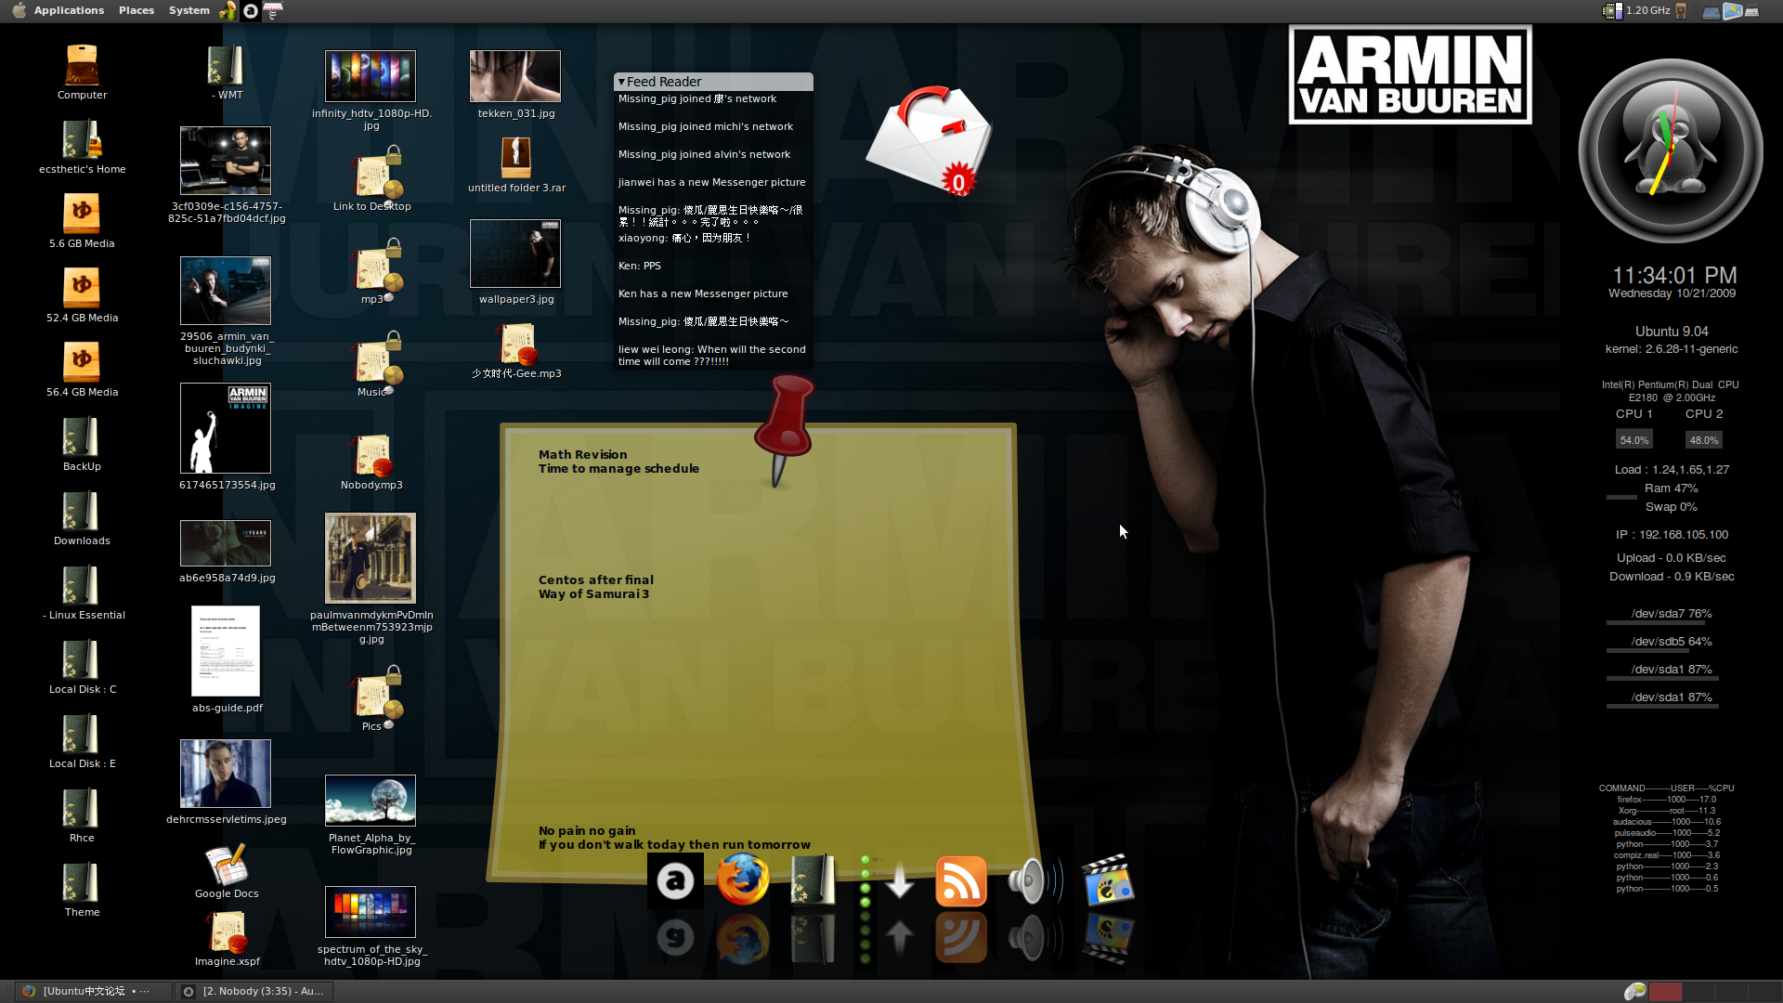Open the 3cf0309e-c156-4757 jpg thumbnail
1783x1003 pixels.
point(226,161)
